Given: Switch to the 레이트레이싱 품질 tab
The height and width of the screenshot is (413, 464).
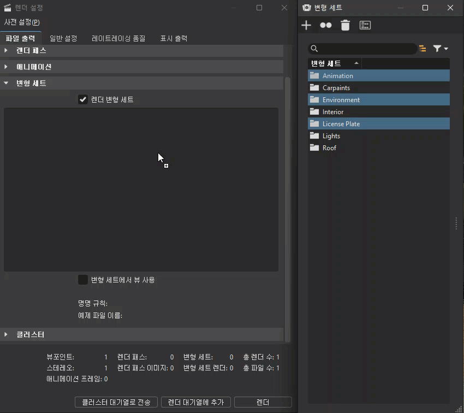Looking at the screenshot, I should 118,38.
